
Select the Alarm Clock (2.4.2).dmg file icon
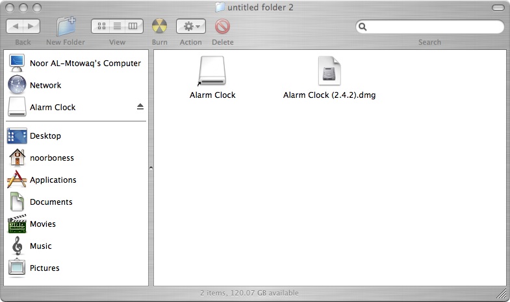(x=329, y=71)
